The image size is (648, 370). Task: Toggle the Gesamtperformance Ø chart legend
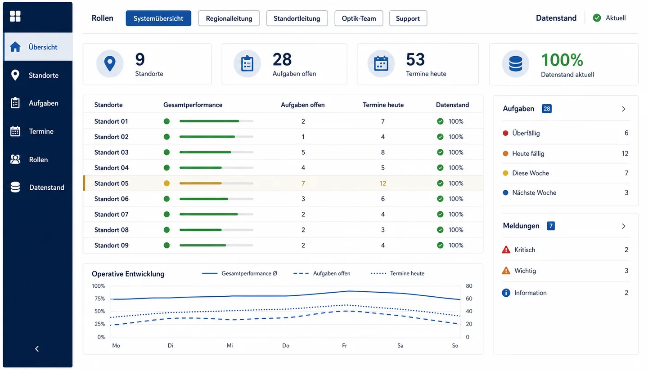(240, 273)
